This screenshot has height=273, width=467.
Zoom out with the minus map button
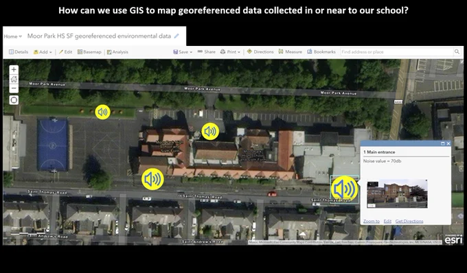(x=14, y=88)
